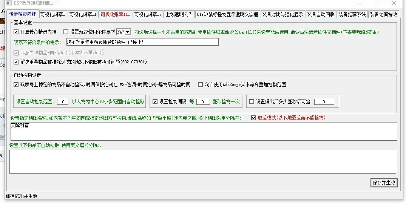
Task: Switch to the 装备对比与强化显示 tab
Action: tap(283, 15)
